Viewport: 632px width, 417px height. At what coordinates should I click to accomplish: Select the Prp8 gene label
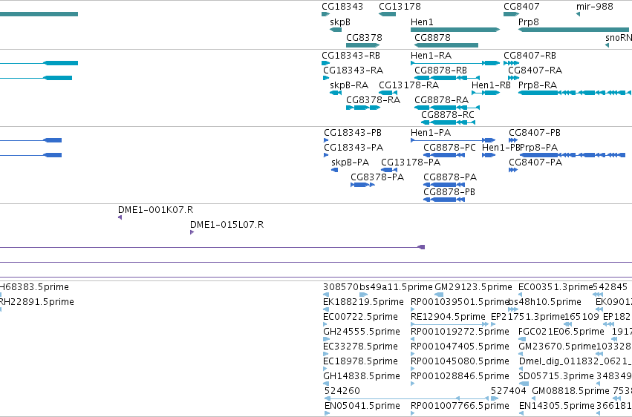529,22
